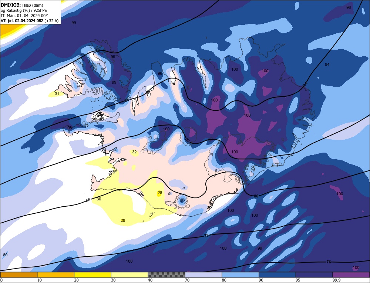Click the lavender 70–80 legend swatch
The height and width of the screenshot is (283, 370).
tap(203, 275)
